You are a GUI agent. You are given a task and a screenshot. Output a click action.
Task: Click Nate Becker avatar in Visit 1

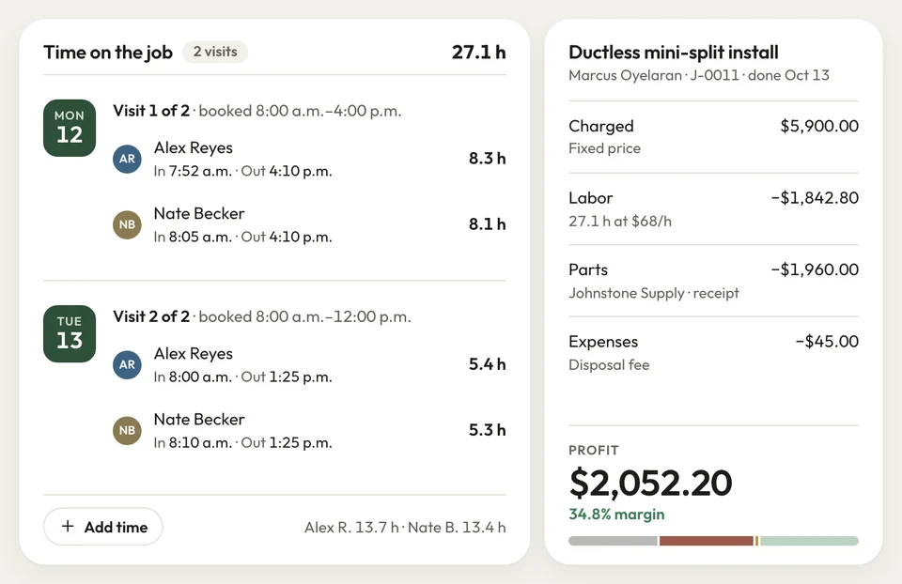click(127, 224)
